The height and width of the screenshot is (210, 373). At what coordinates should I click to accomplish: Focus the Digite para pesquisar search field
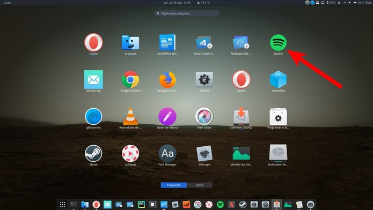click(x=187, y=13)
